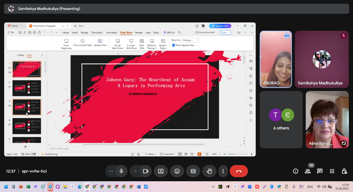
Task: Click the present screen icon
Action: pos(161,171)
